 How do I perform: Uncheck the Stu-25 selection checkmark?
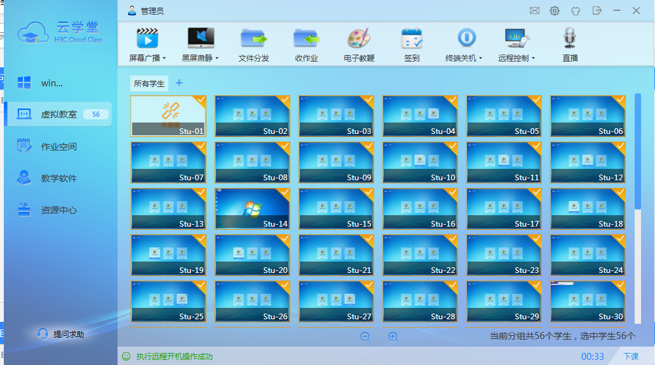(201, 285)
